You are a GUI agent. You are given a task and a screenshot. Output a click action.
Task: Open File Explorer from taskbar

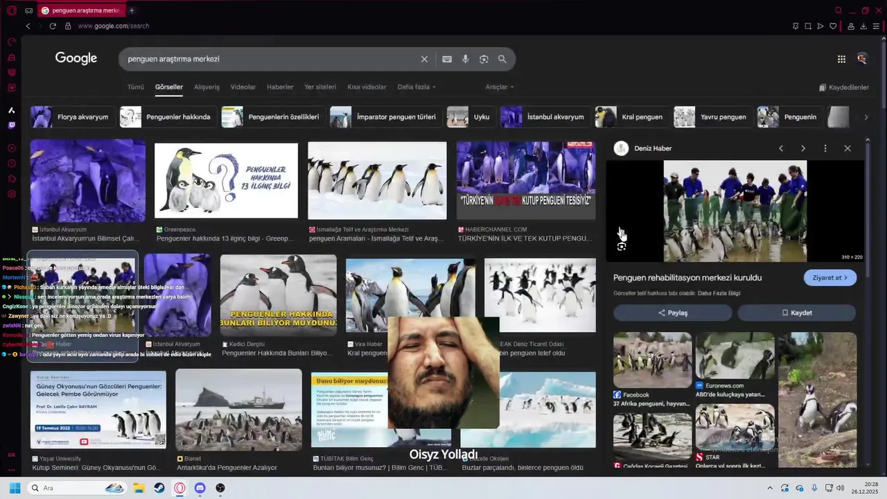[139, 488]
